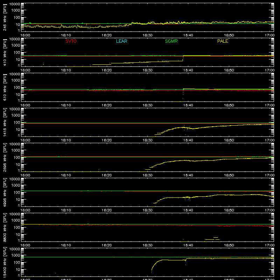Click the 16:40 tick under the 410 MHz panel
The height and width of the screenshot is (280, 280).
click(x=188, y=70)
